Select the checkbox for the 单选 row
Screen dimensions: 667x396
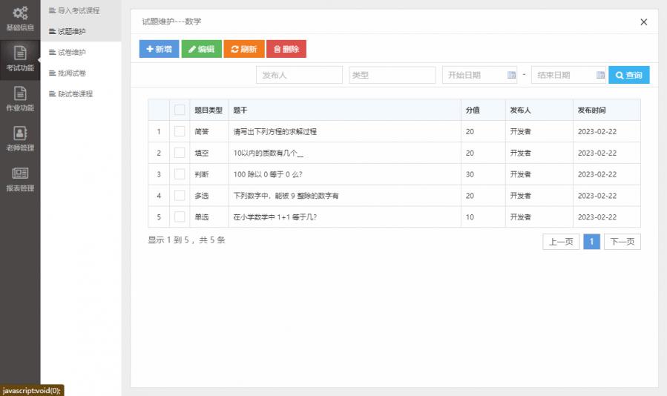coord(180,217)
